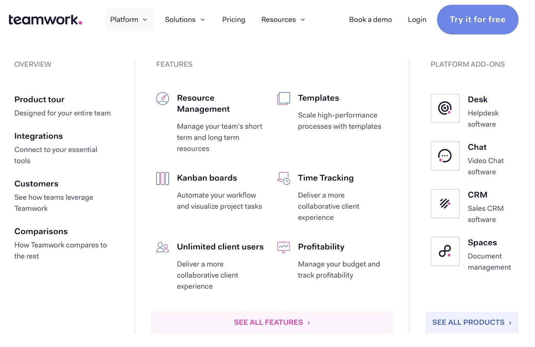The width and height of the screenshot is (535, 347).
Task: Click the Try it for free button
Action: pyautogui.click(x=477, y=20)
